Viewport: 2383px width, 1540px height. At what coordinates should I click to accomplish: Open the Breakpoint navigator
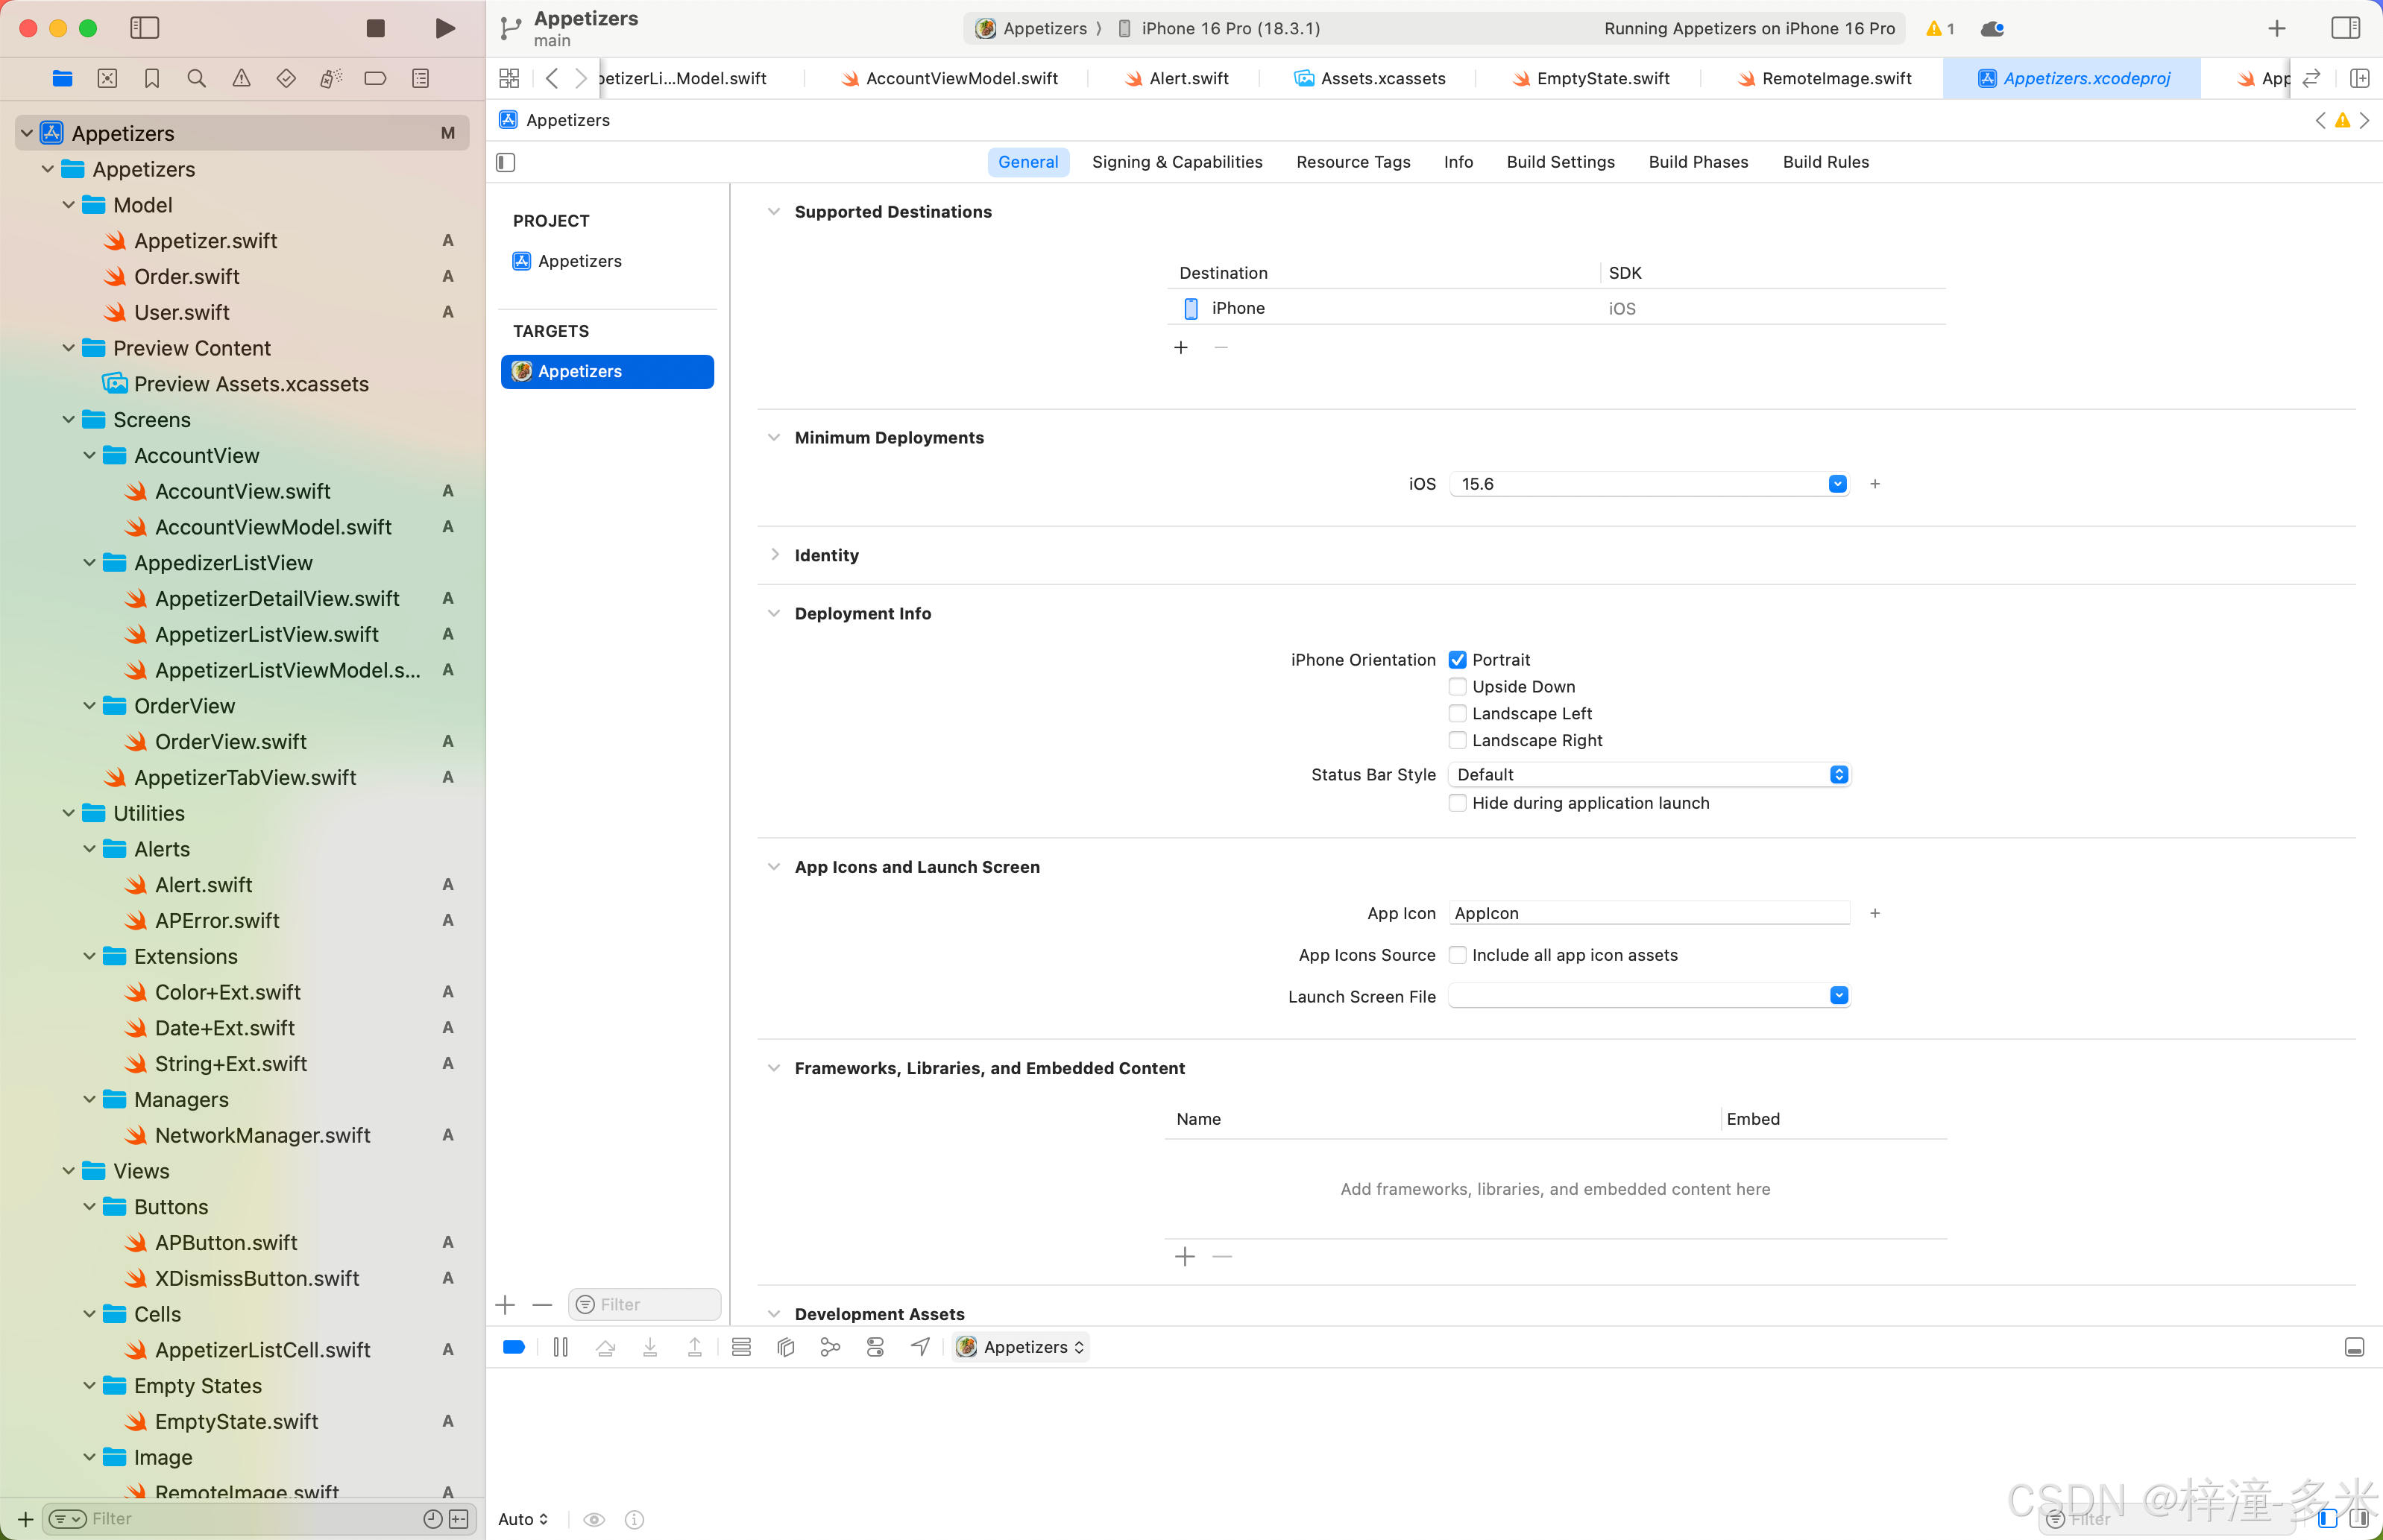coord(375,78)
